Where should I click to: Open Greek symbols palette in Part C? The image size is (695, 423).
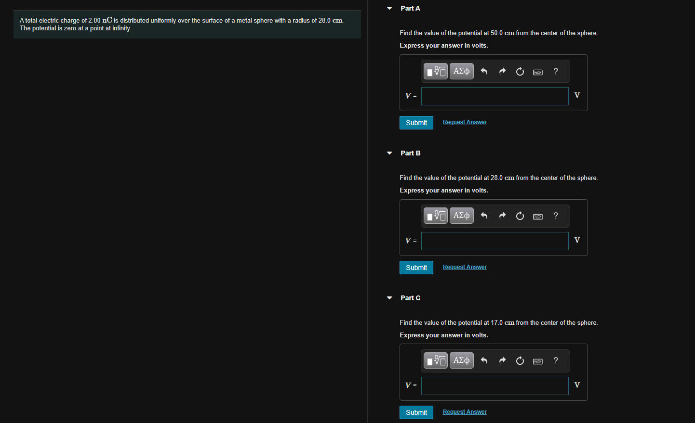pyautogui.click(x=462, y=360)
